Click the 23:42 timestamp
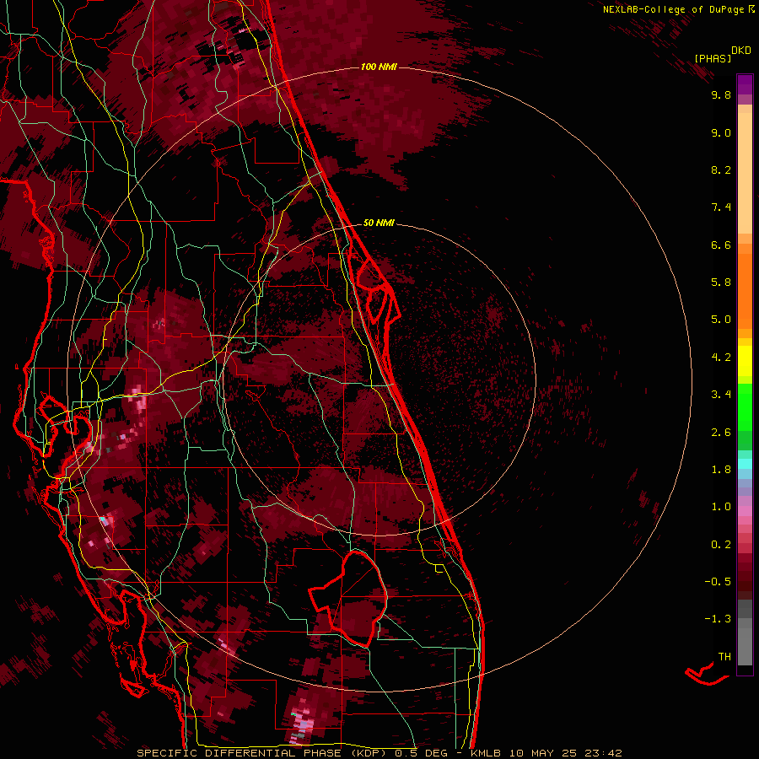 coord(605,753)
